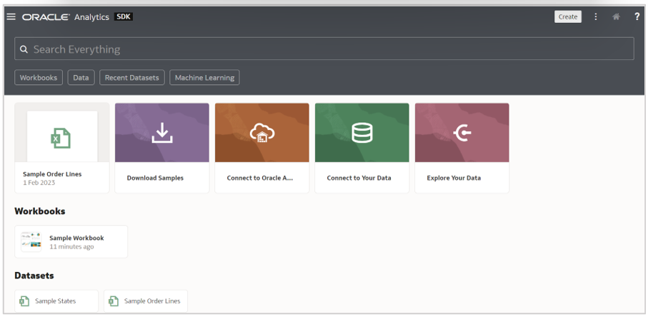Select the Data filter chip
The image size is (648, 317).
tap(81, 77)
